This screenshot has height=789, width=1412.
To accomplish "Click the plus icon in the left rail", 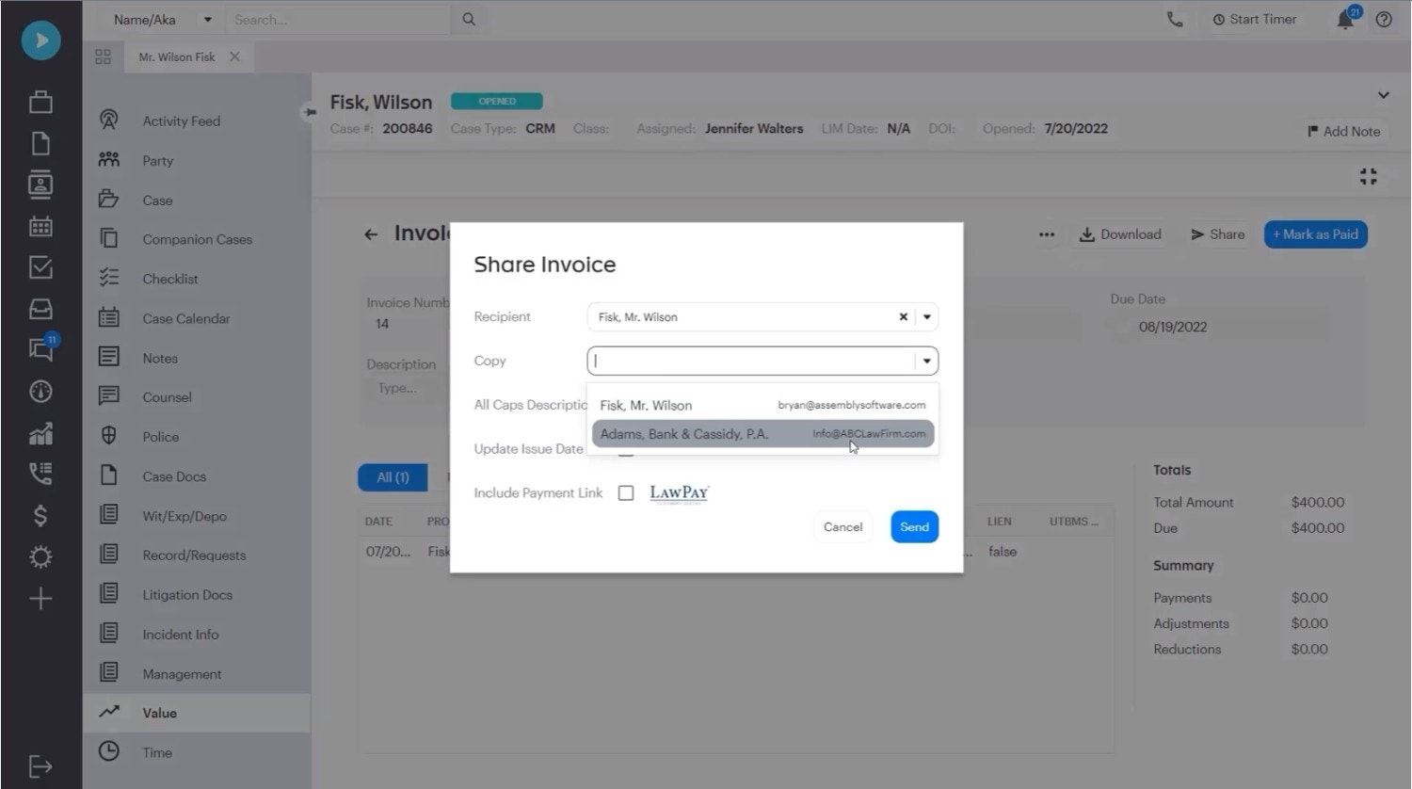I will 40,598.
